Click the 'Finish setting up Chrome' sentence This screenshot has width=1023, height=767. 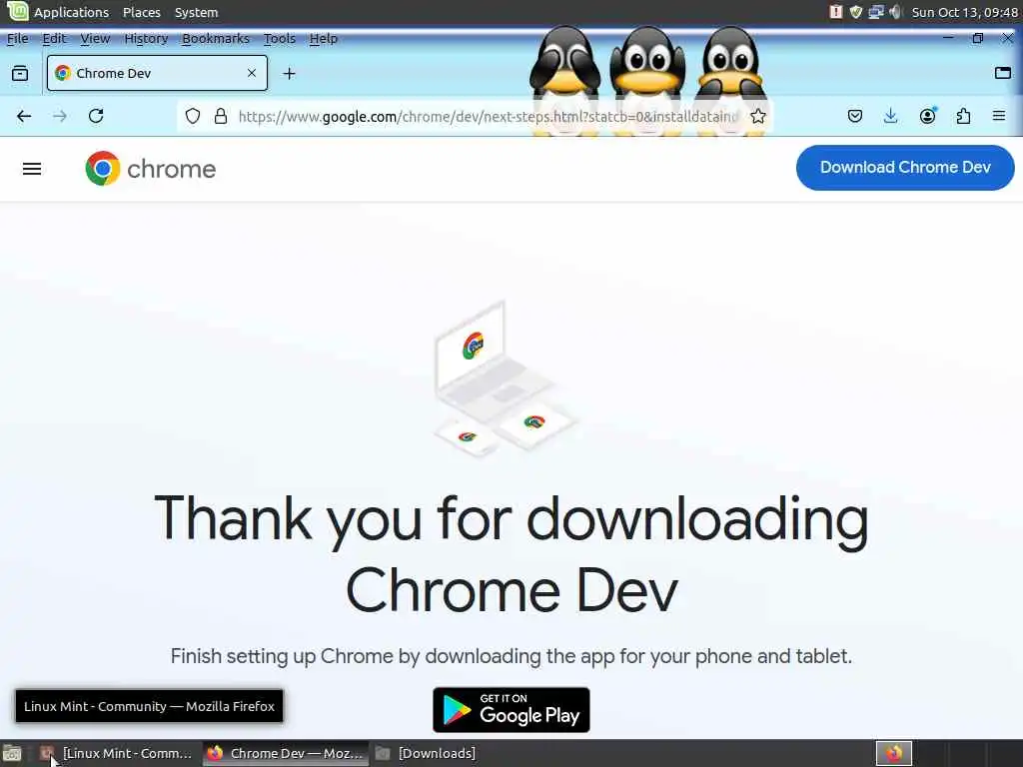[511, 656]
